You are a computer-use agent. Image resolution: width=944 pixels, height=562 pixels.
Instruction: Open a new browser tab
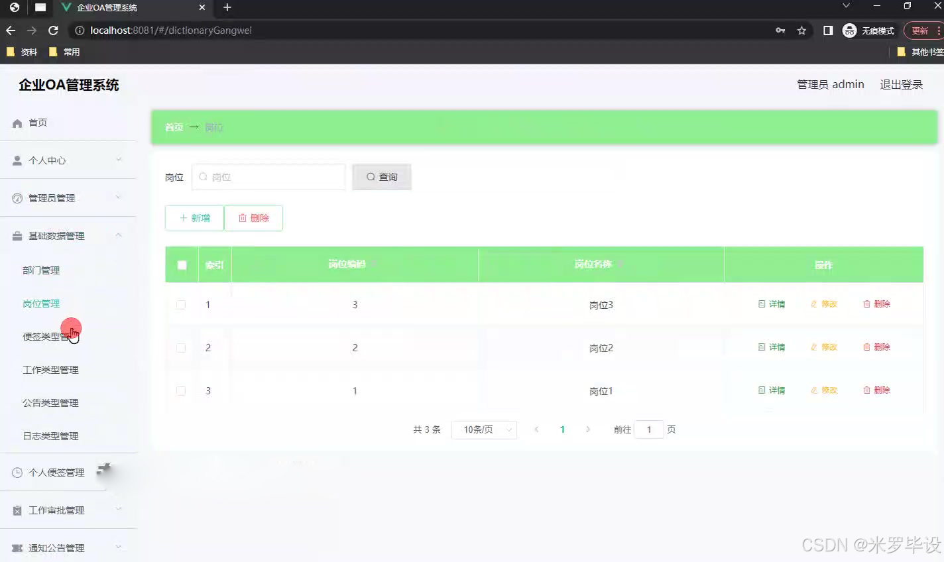[x=227, y=7]
